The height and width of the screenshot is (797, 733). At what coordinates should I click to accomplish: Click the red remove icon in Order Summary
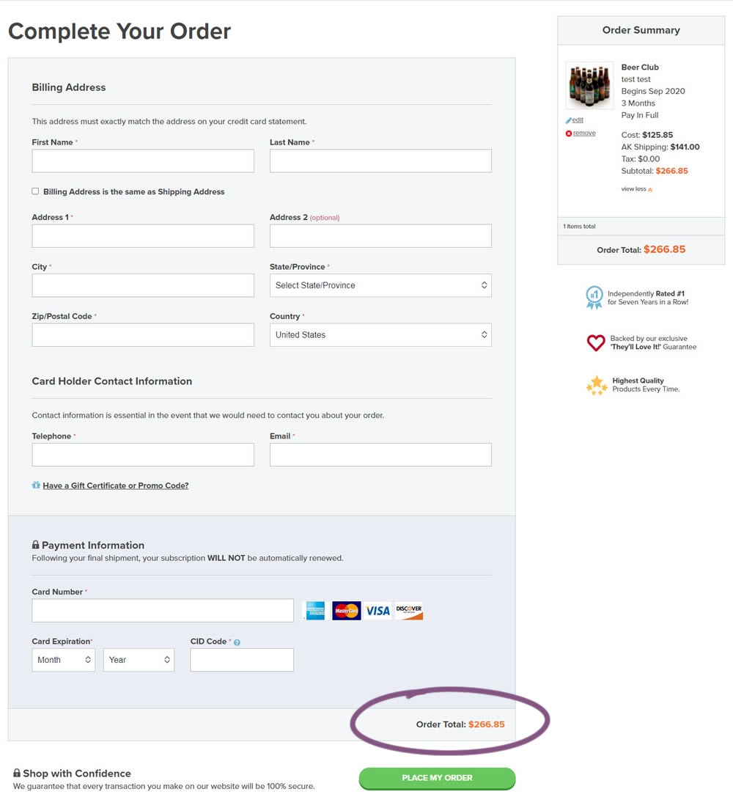coord(569,133)
